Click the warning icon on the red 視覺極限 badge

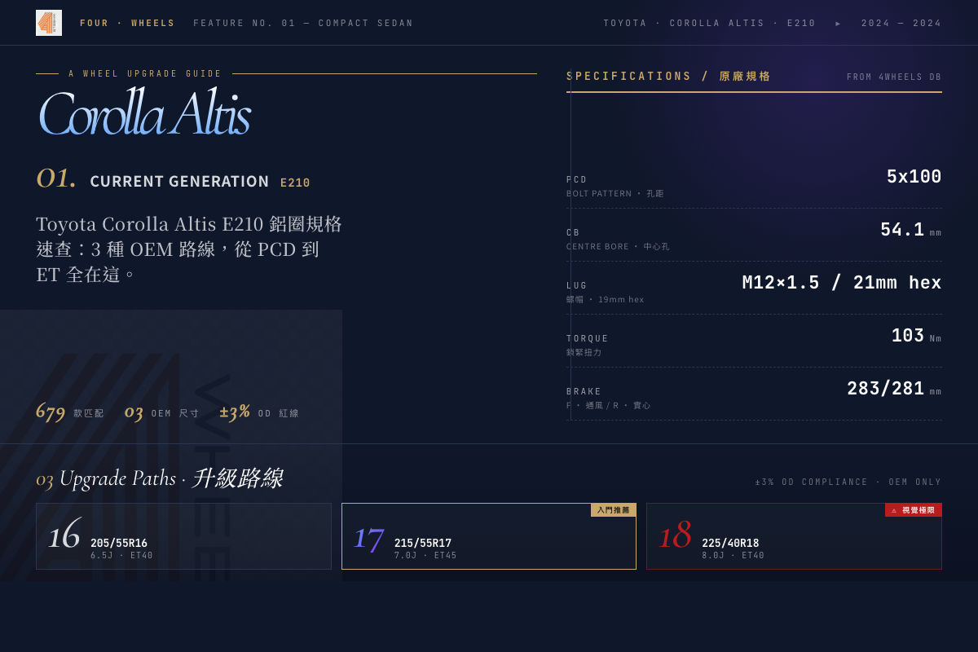click(894, 510)
